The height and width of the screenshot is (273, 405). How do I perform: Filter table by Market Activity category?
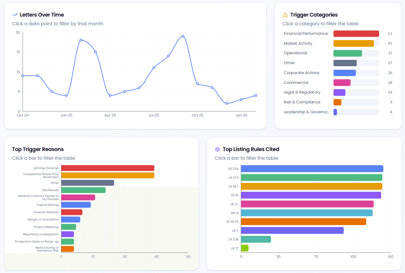[353, 44]
